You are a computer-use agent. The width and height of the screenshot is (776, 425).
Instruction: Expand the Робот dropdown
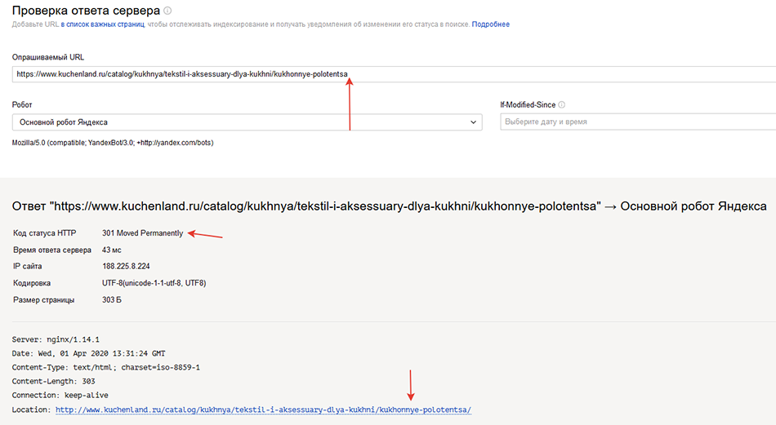point(247,122)
